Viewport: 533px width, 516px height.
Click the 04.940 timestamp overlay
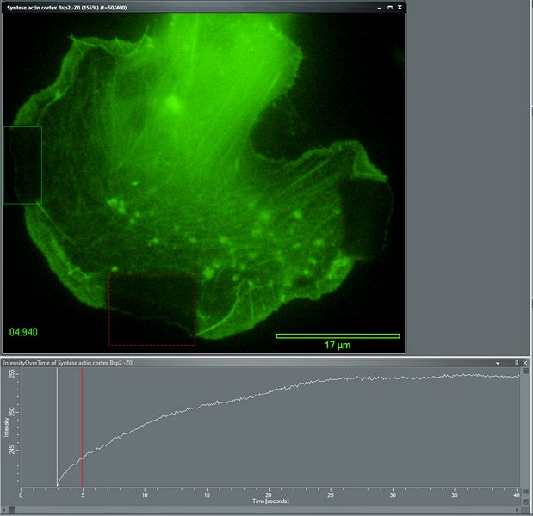pyautogui.click(x=23, y=332)
